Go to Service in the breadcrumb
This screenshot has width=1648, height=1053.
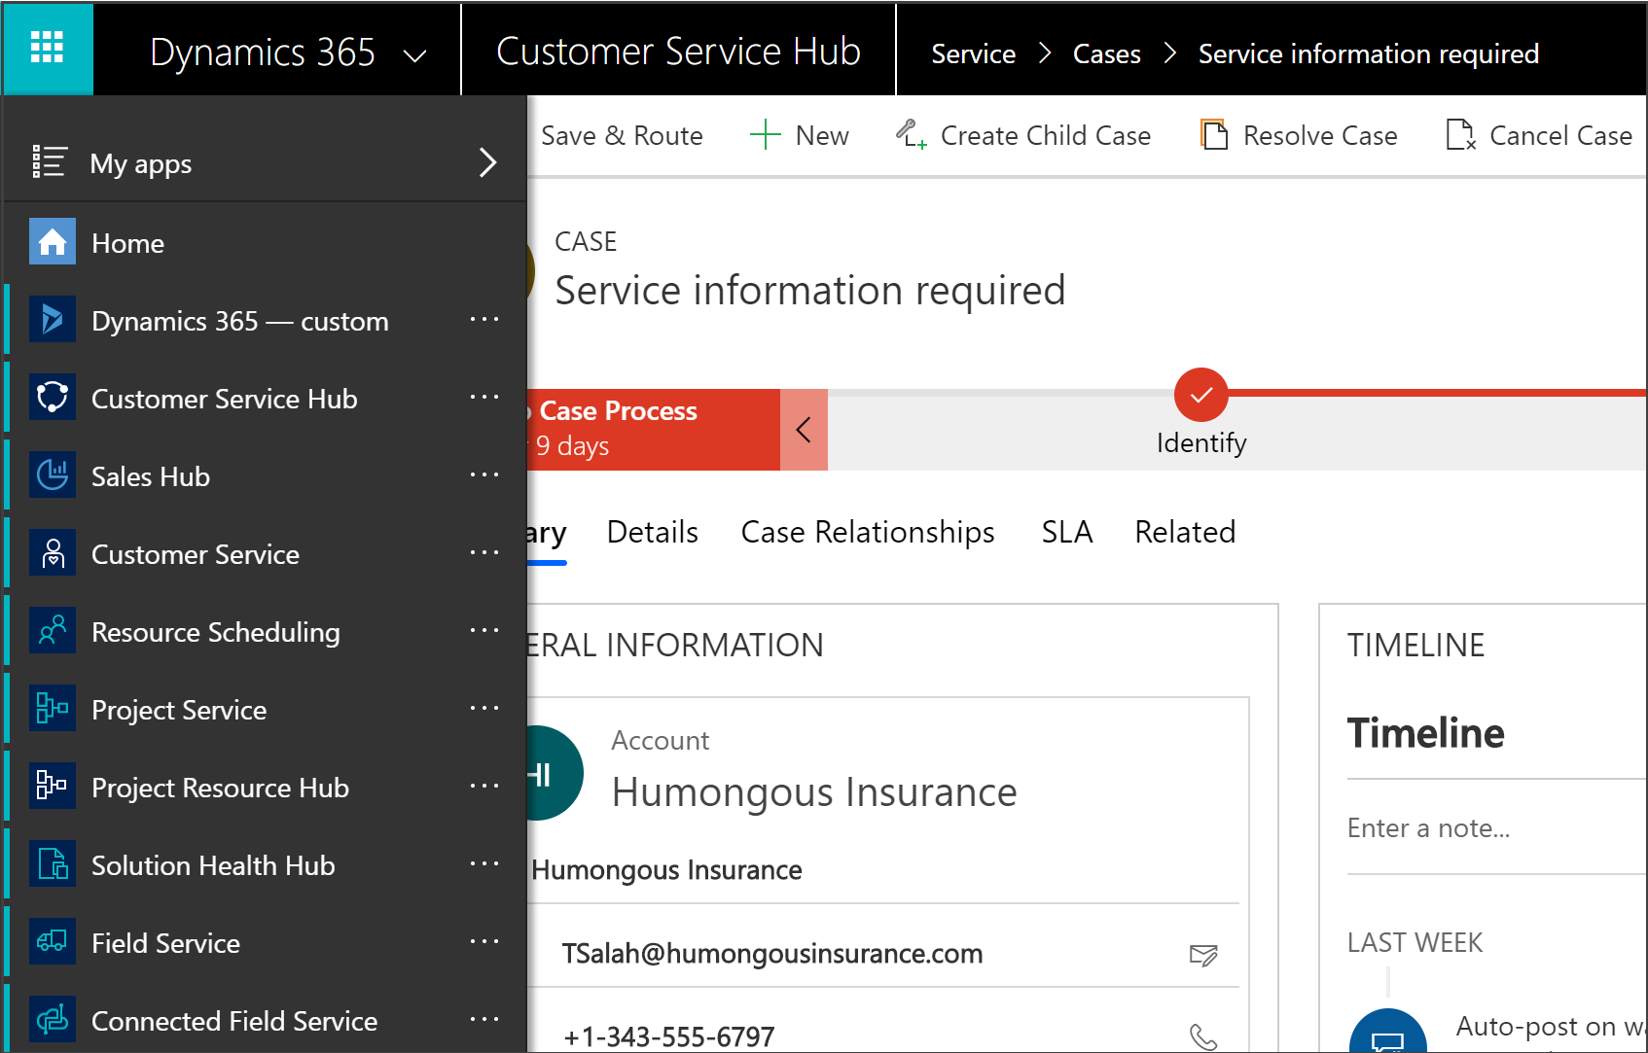(973, 53)
